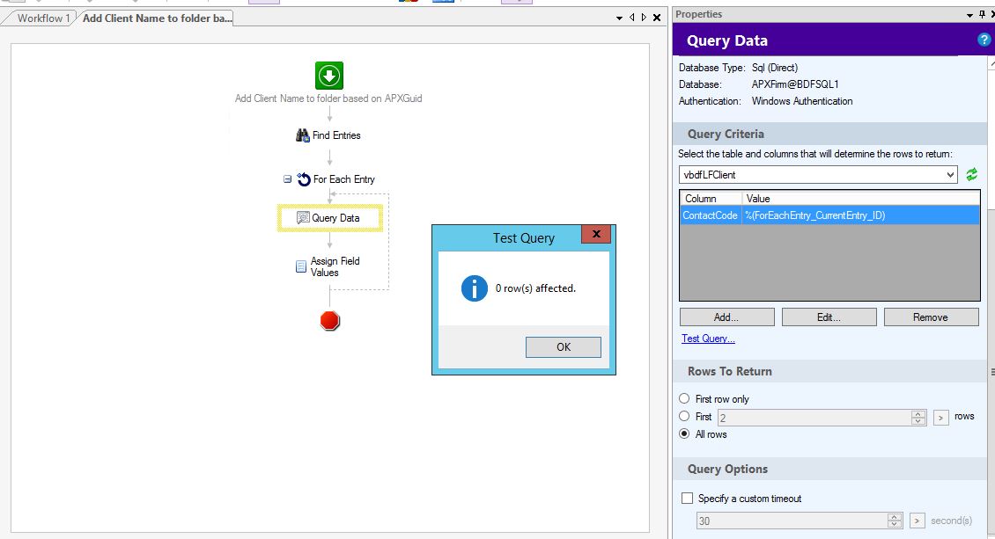Click OK in Test Query dialog
995x539 pixels.
coord(563,347)
